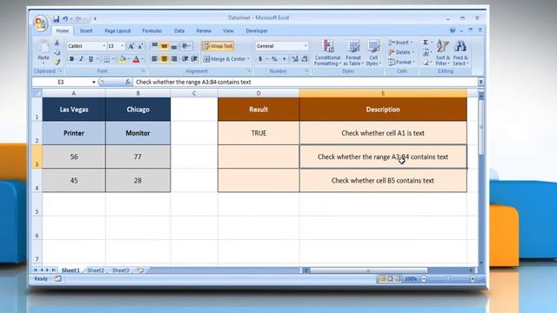Toggle Italic formatting
This screenshot has width=557, height=313.
click(81, 59)
